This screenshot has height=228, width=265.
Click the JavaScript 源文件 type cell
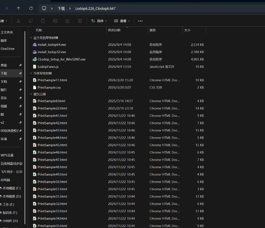[x=162, y=67]
